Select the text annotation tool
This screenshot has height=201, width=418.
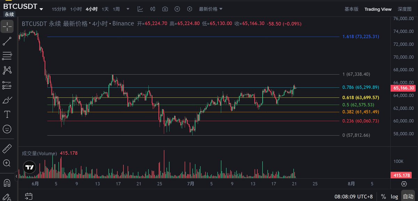[x=7, y=114]
